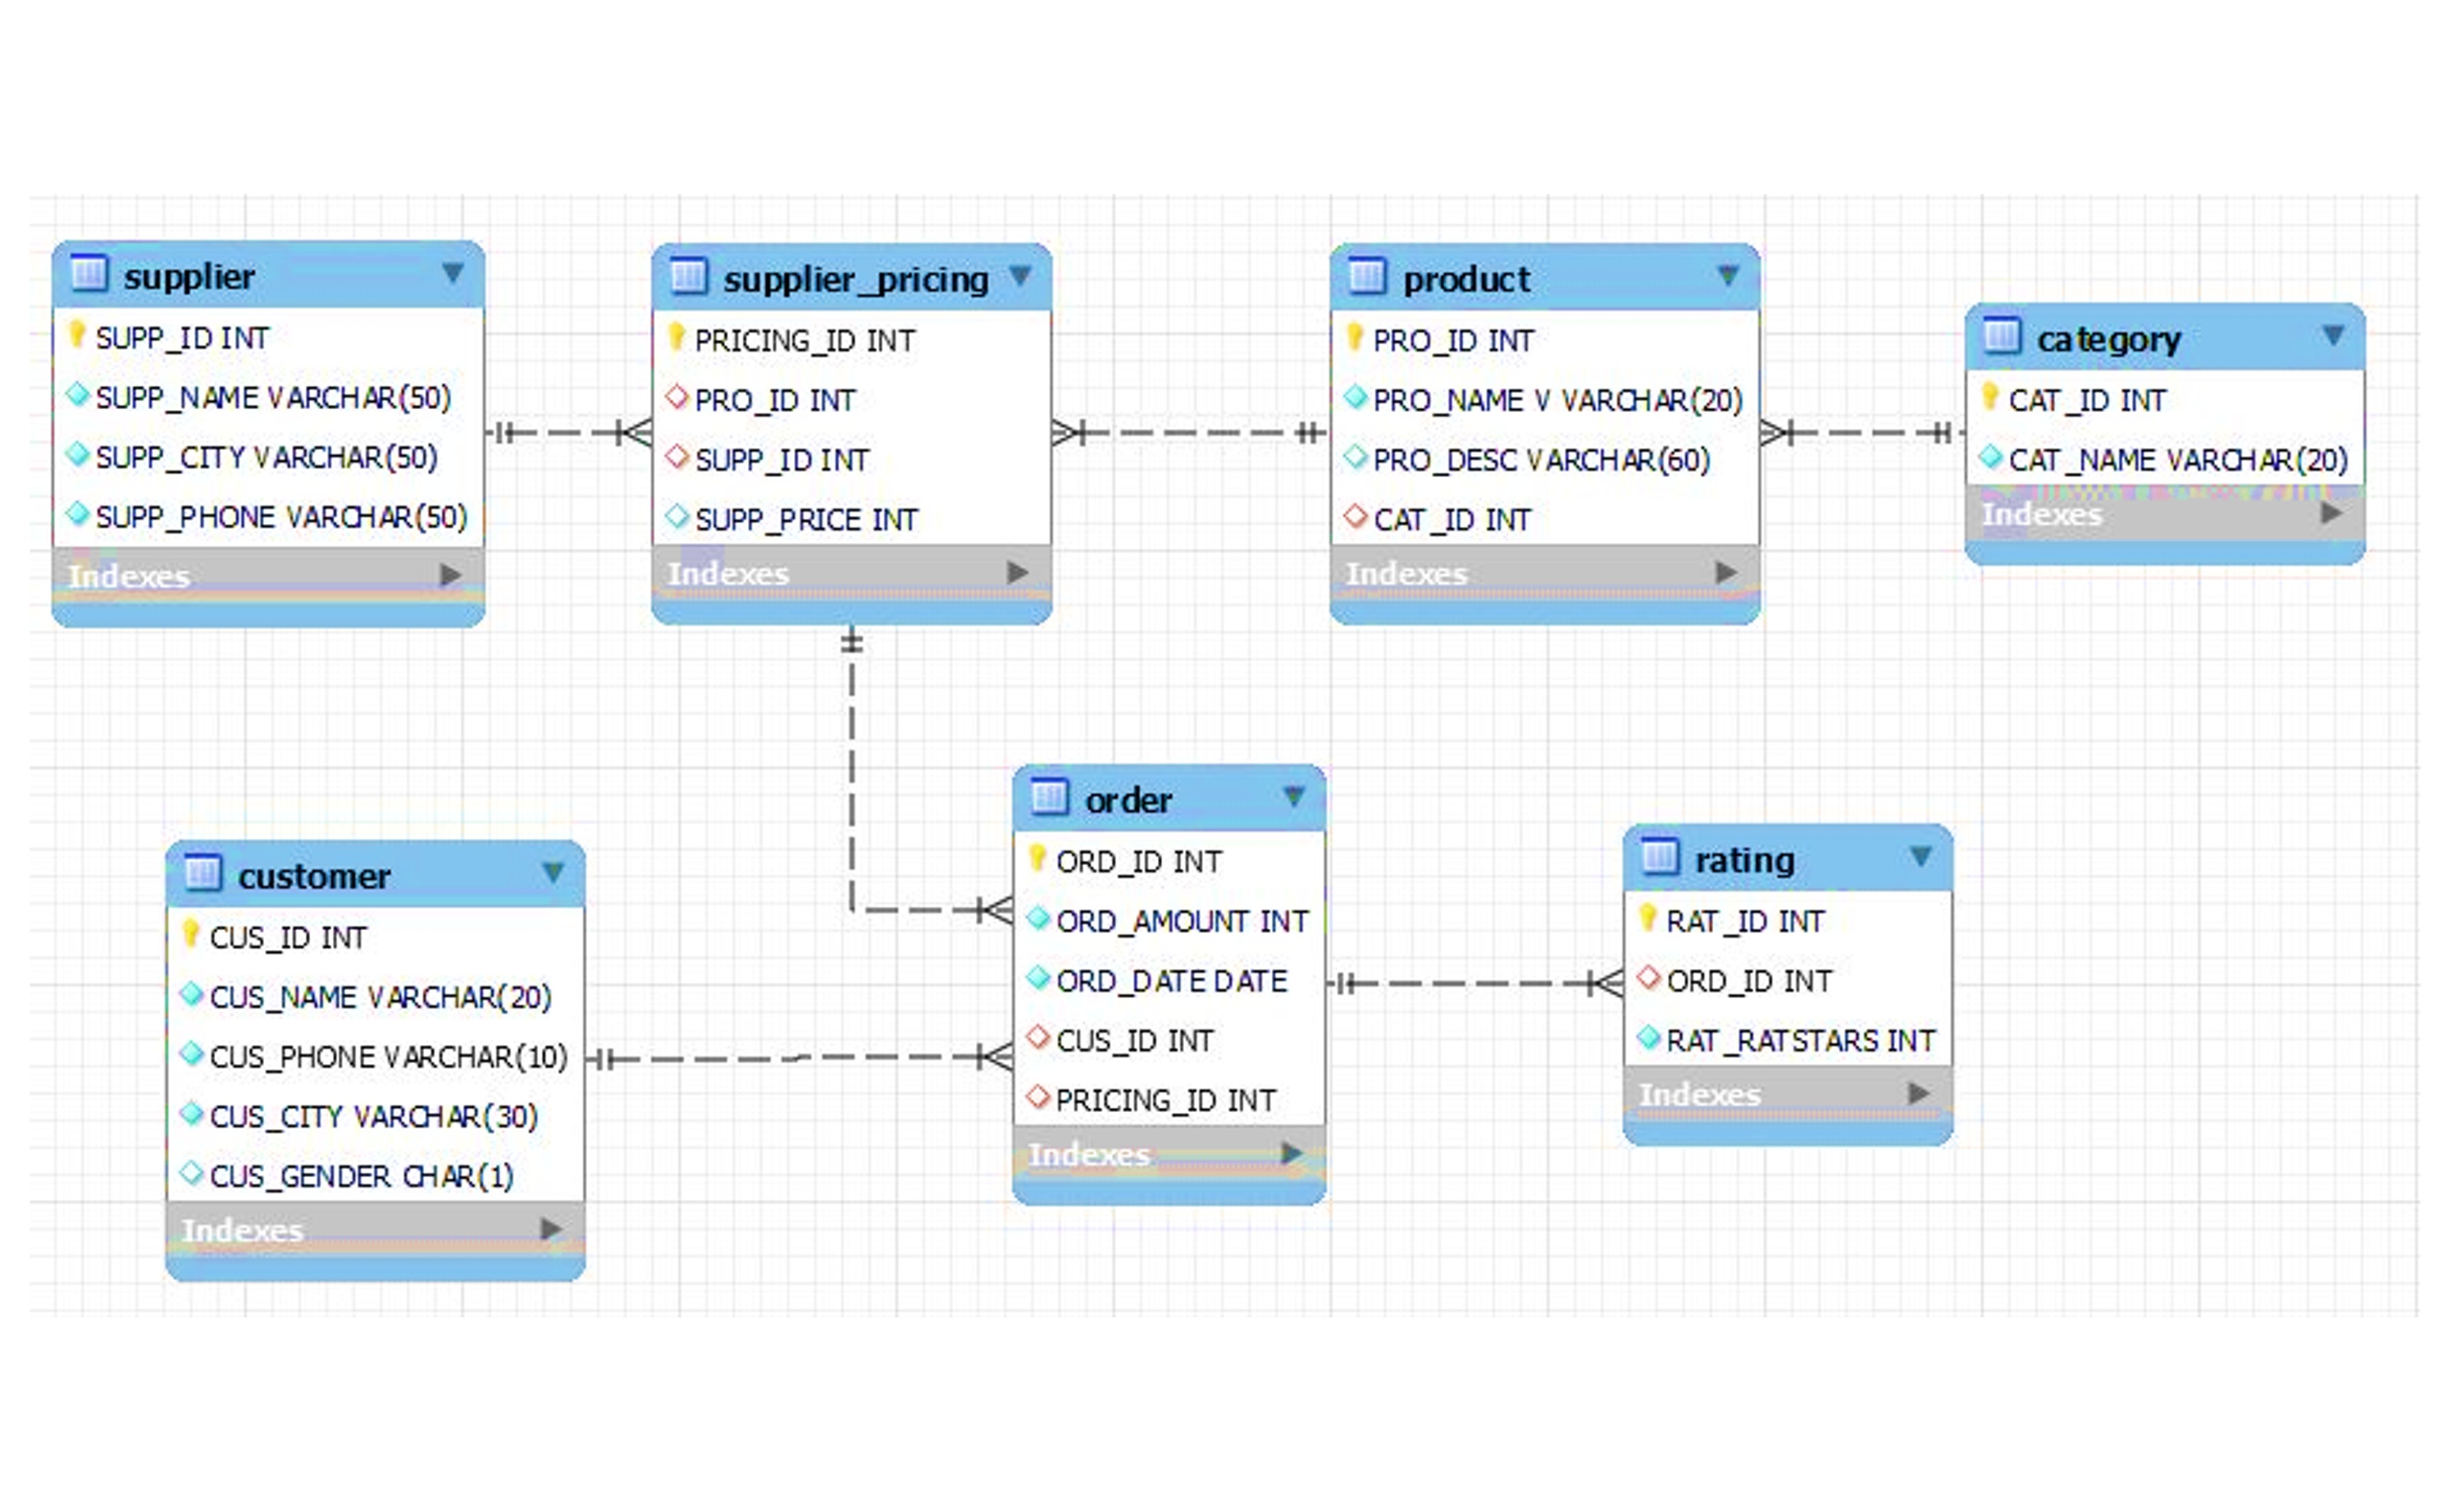Click red diamond beside CAT_ID in product
This screenshot has width=2451, height=1512.
(x=1355, y=518)
